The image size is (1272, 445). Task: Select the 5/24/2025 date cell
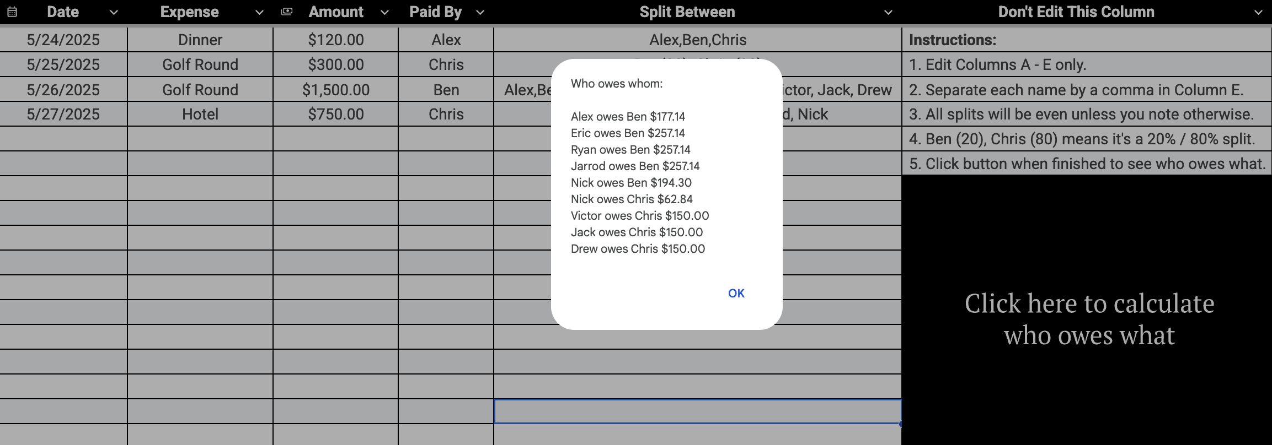tap(63, 40)
